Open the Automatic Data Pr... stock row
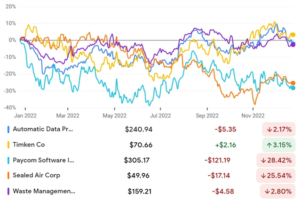This screenshot has width=301, height=201. click(43, 129)
